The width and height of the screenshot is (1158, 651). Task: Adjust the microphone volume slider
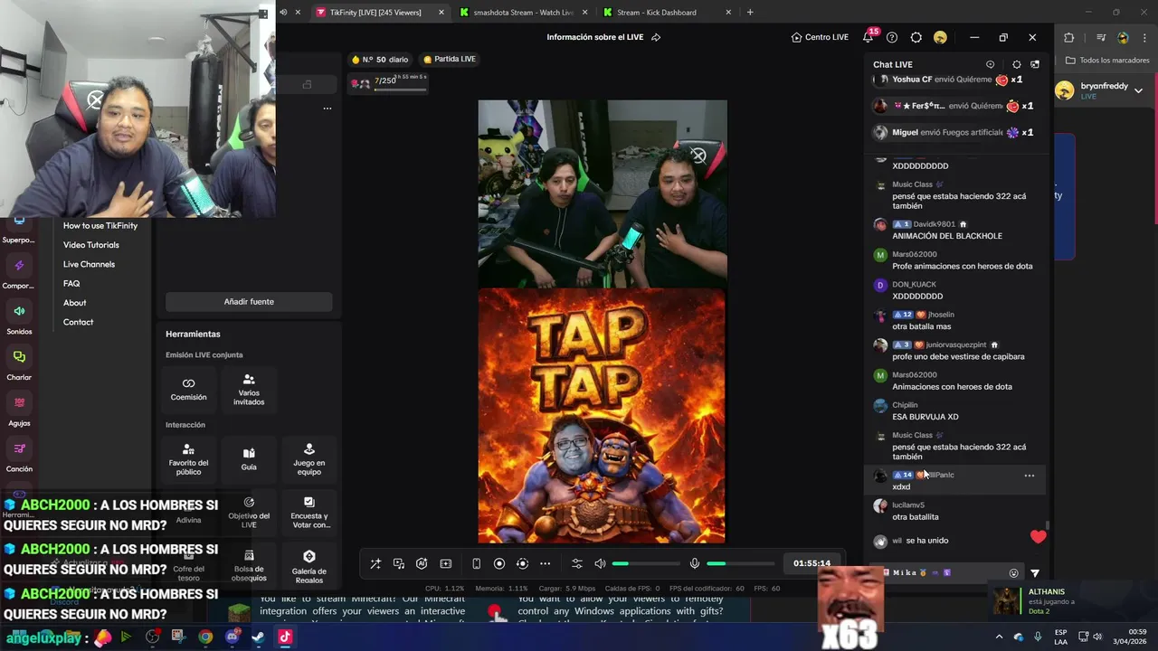tap(740, 563)
